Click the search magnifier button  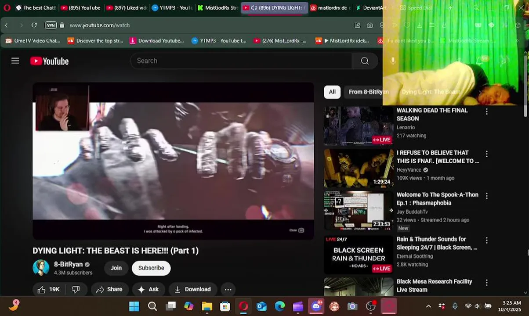point(365,61)
